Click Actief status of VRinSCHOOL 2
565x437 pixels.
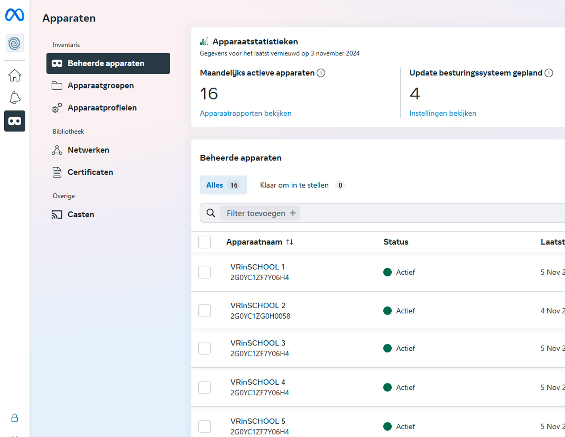(399, 311)
